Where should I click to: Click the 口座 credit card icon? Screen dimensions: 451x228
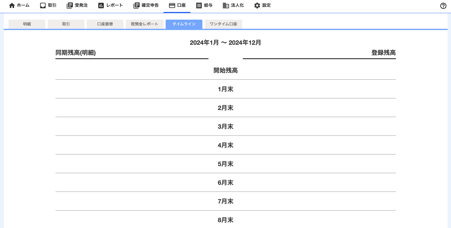coord(172,6)
